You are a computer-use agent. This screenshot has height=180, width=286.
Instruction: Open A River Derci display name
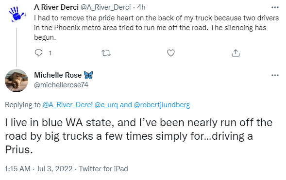click(56, 7)
